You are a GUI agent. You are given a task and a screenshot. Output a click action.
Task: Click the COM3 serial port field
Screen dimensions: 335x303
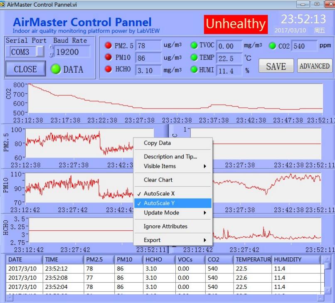pyautogui.click(x=23, y=52)
